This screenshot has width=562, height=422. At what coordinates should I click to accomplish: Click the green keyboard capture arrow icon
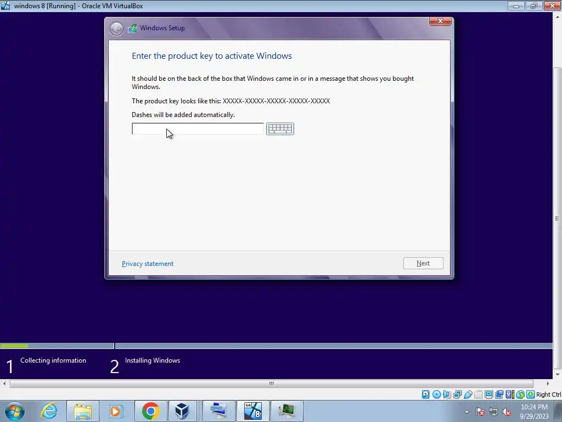(x=531, y=395)
